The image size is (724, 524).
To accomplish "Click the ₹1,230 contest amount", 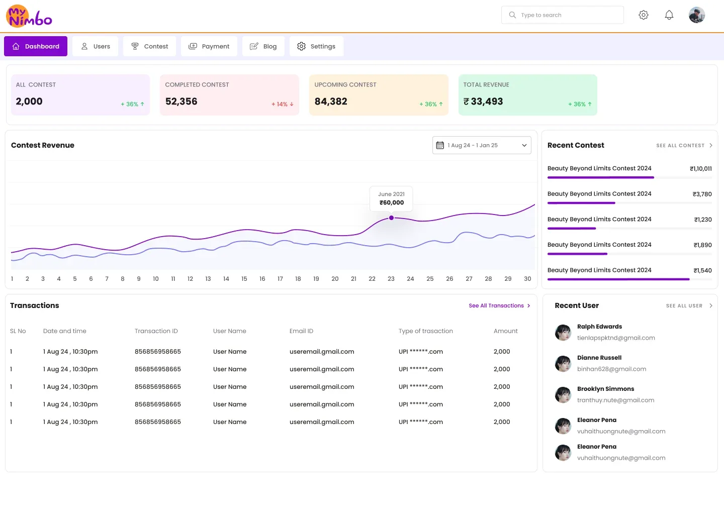I will (x=703, y=220).
